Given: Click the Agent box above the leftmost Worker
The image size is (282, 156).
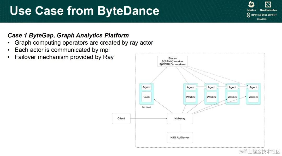Looking at the screenshot, I should (x=191, y=87).
